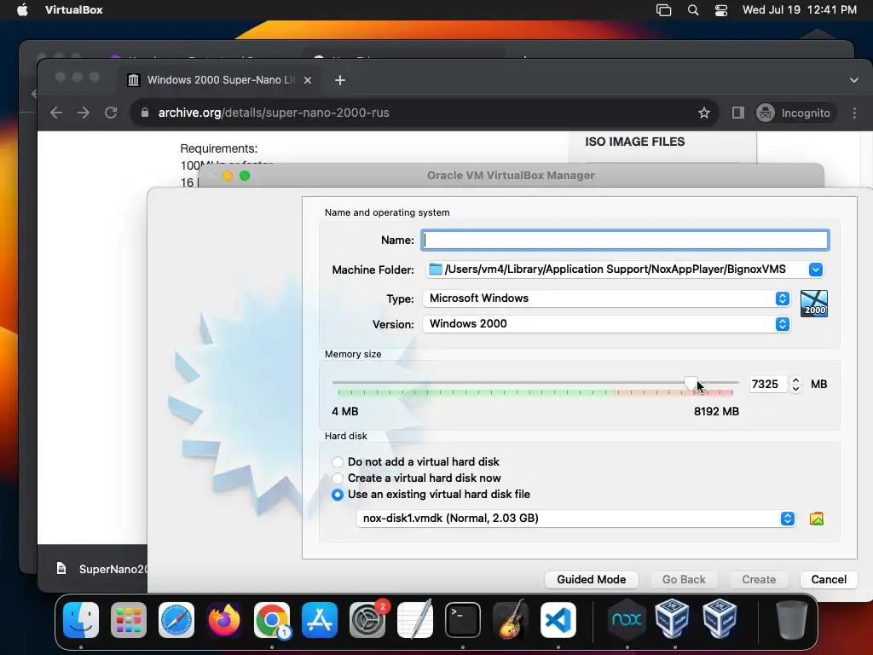Open the Chrome three-dot menu
Viewport: 873px width, 655px height.
coord(854,113)
